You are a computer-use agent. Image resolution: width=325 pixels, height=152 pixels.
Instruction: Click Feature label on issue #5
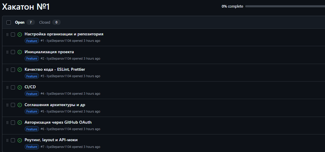pyautogui.click(x=32, y=111)
